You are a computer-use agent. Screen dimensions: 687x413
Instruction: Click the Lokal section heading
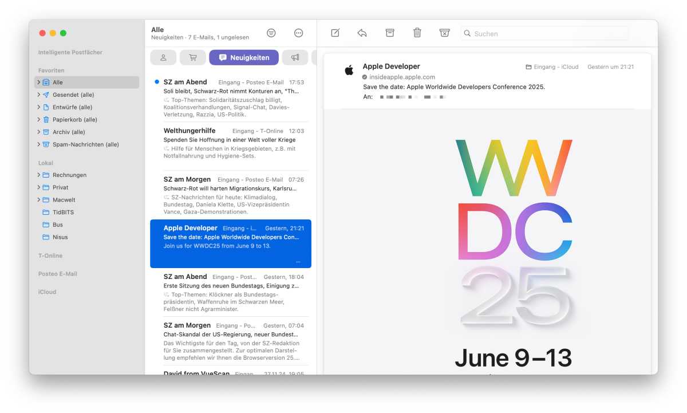point(46,163)
